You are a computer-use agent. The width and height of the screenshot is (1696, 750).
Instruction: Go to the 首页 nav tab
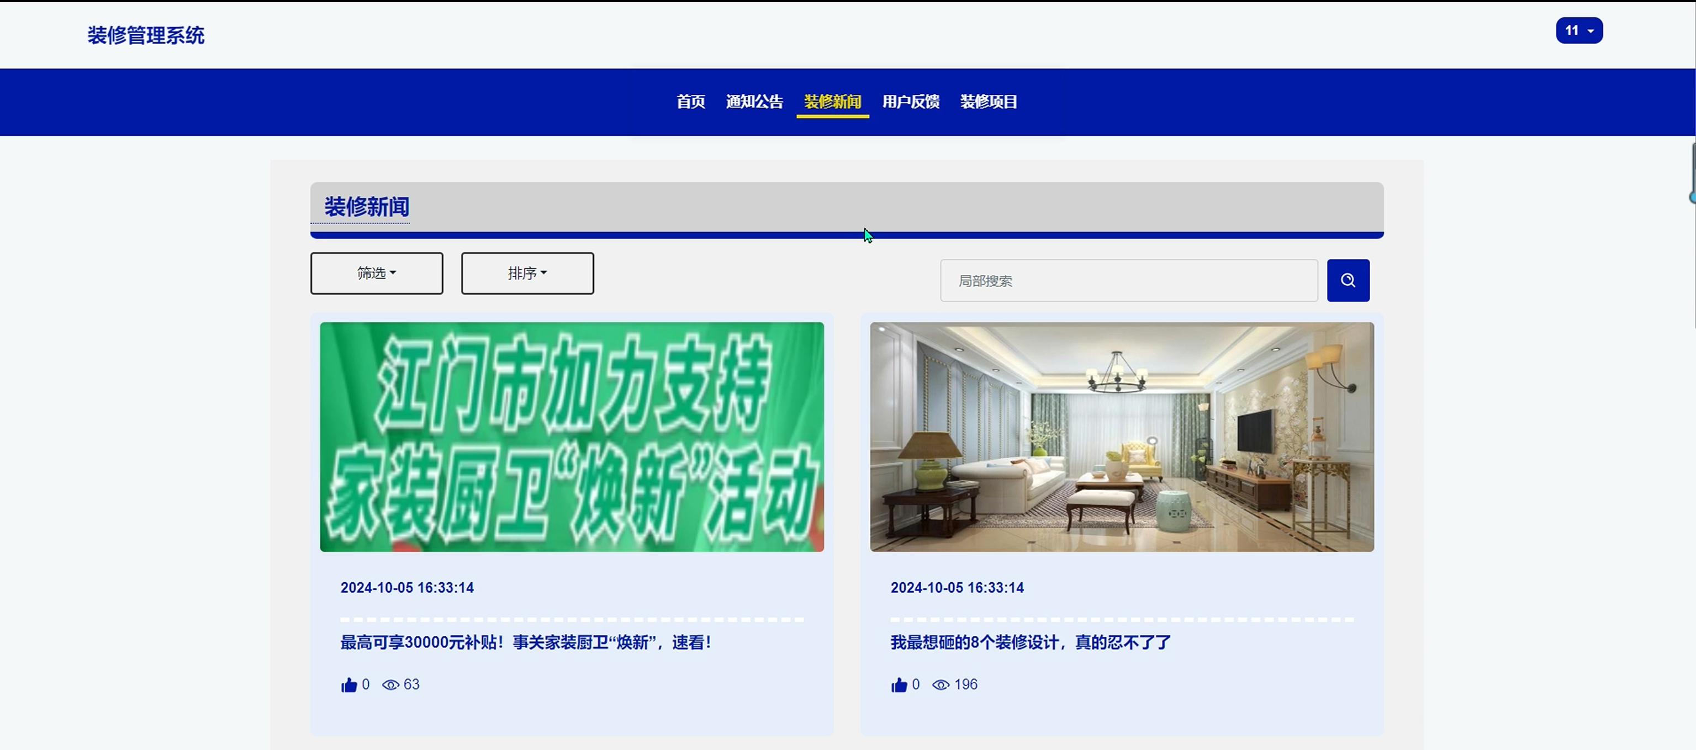691,102
